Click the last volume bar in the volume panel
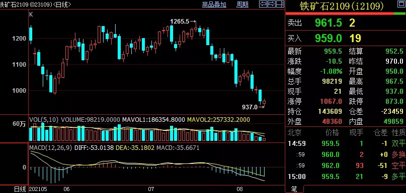The height and width of the screenshot is (193, 406). [x=264, y=139]
